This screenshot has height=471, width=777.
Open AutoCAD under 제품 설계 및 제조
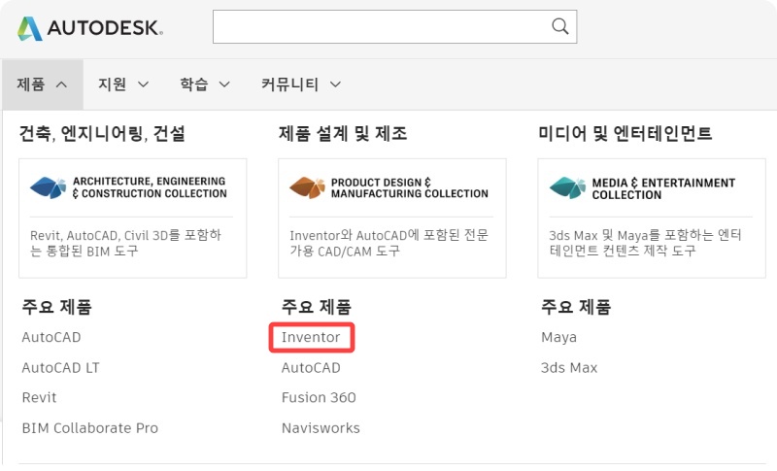click(x=311, y=368)
